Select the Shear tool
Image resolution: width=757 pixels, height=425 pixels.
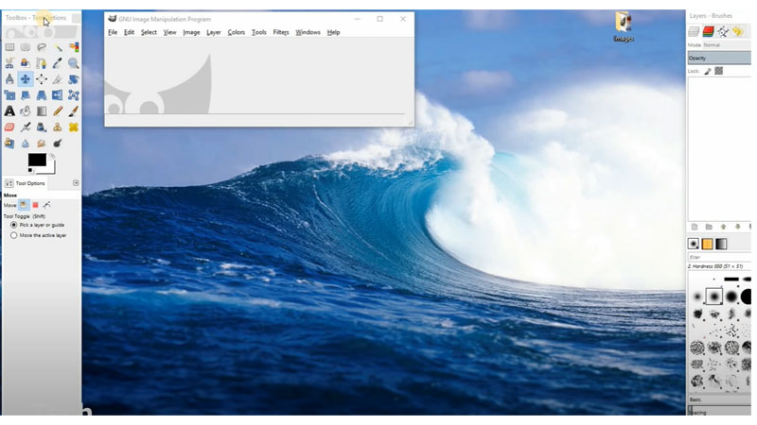click(x=26, y=95)
